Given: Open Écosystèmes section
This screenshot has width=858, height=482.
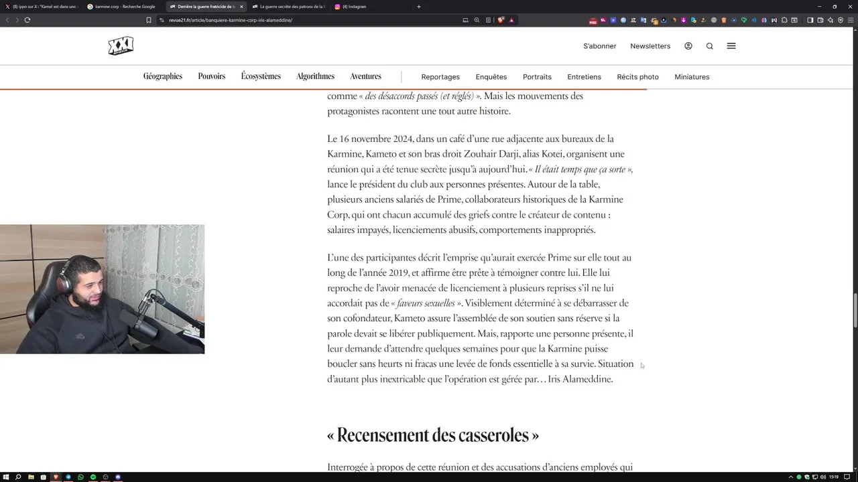Looking at the screenshot, I should [x=261, y=76].
